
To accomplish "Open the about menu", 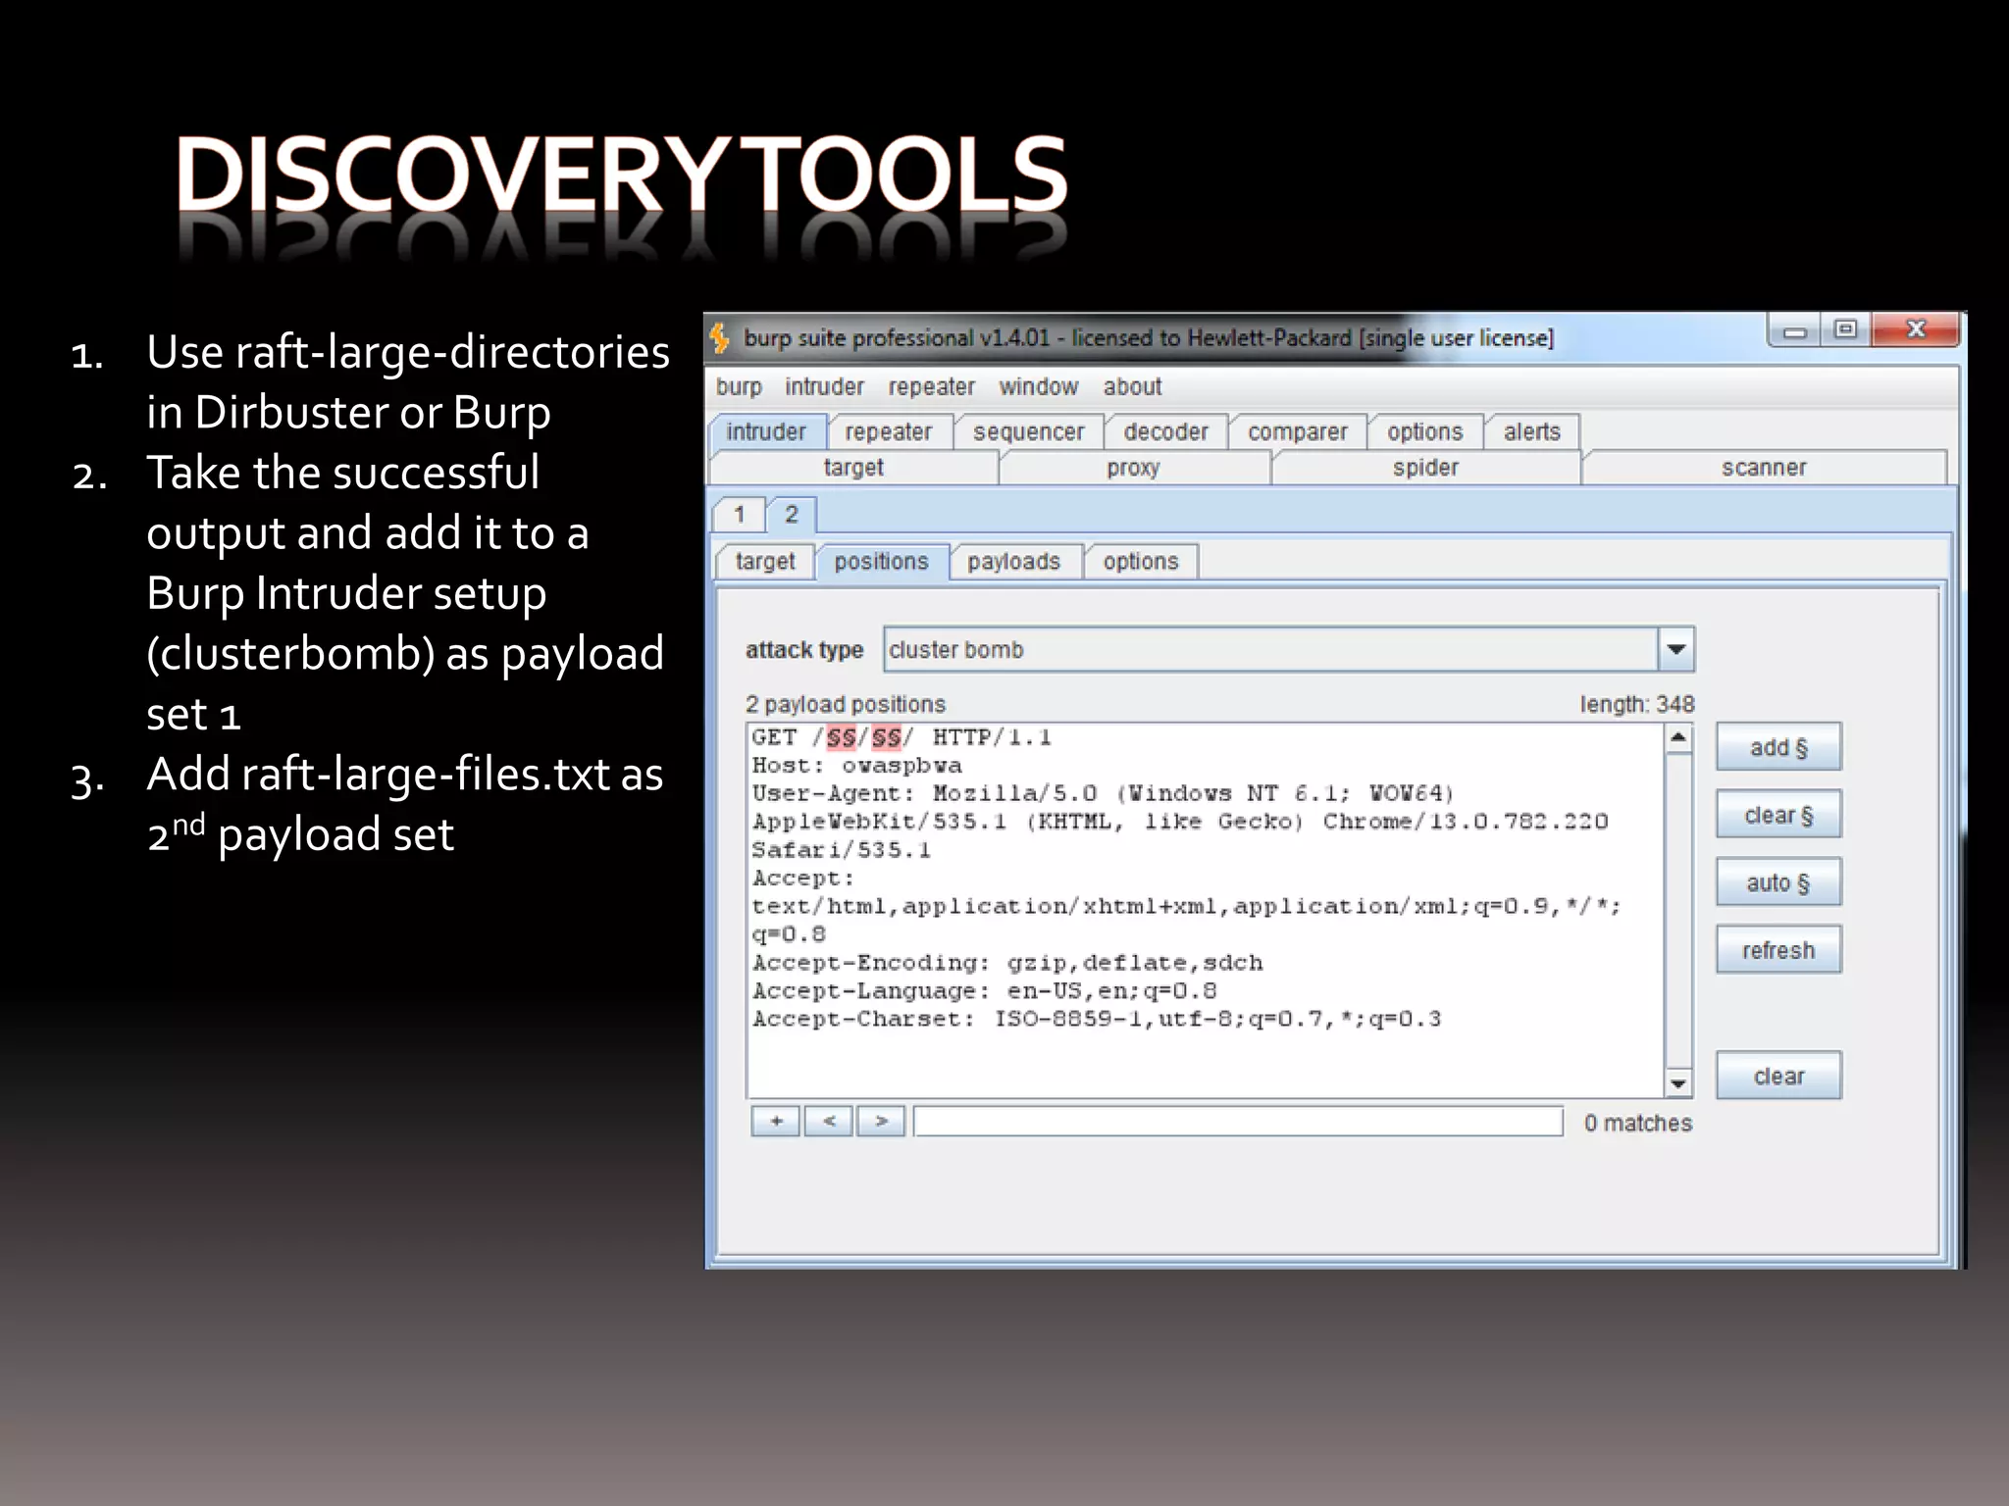I will (x=1132, y=387).
